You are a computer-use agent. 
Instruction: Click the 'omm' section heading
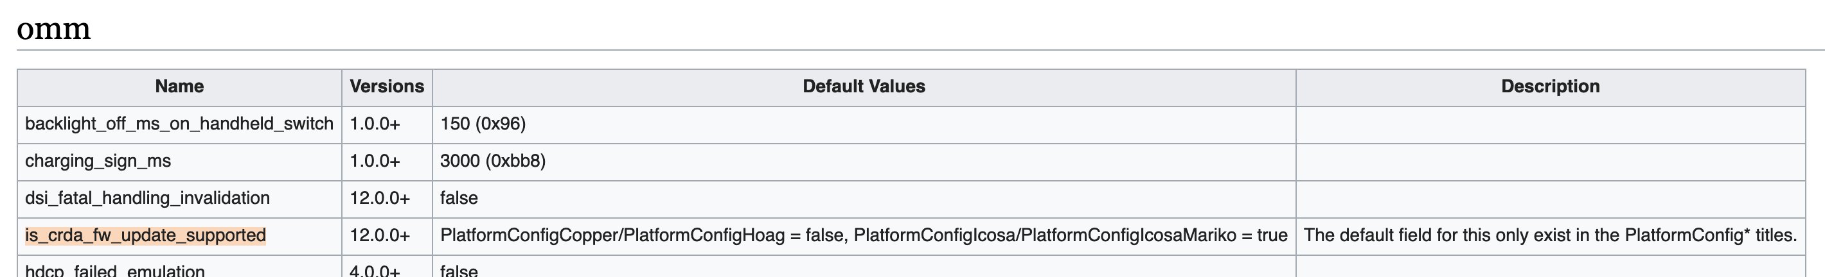[54, 29]
